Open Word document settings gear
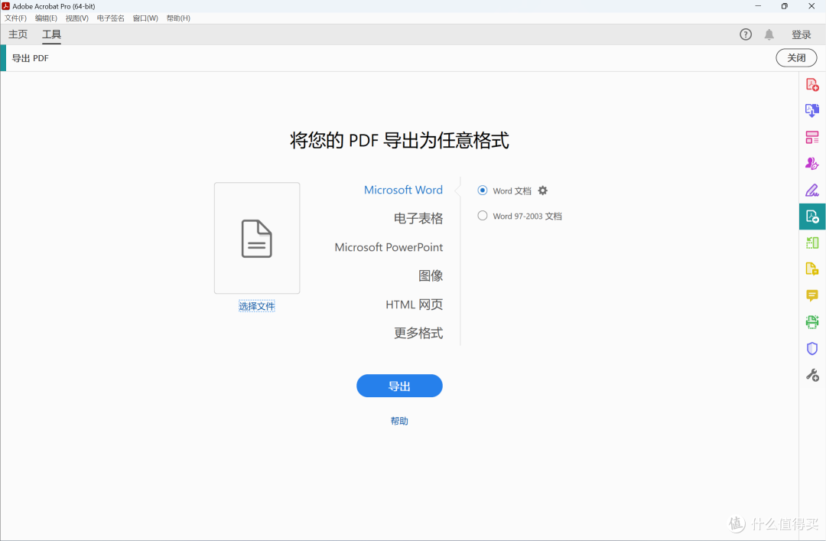 (x=542, y=191)
